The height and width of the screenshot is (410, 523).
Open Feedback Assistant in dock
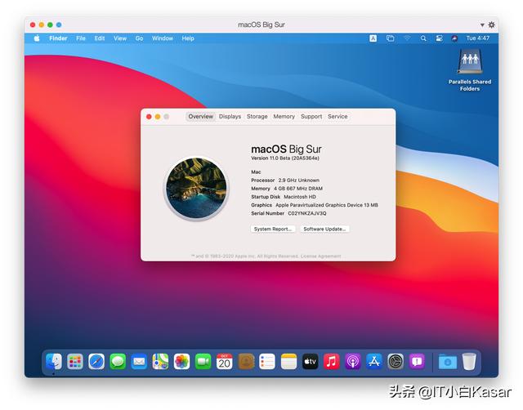[417, 361]
